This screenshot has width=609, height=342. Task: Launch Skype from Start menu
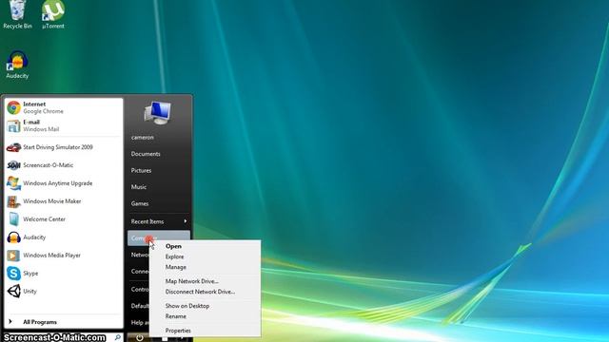pos(64,274)
